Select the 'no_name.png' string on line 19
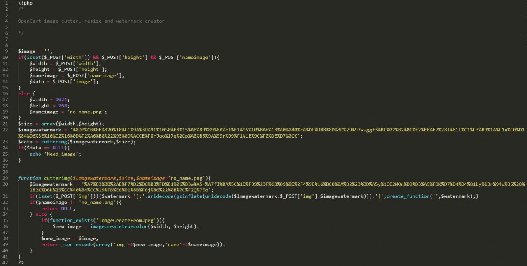Image resolution: width=527 pixels, height=266 pixels. point(86,112)
